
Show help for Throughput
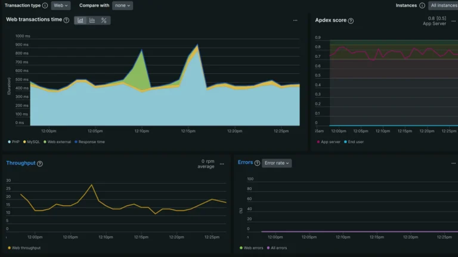[40, 163]
